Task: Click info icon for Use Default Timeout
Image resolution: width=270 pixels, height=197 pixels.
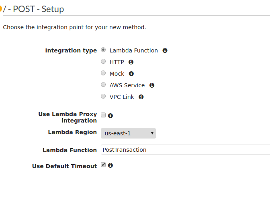Action: click(x=110, y=165)
